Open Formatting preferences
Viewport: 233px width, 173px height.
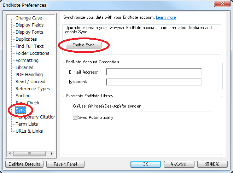pyautogui.click(x=27, y=60)
